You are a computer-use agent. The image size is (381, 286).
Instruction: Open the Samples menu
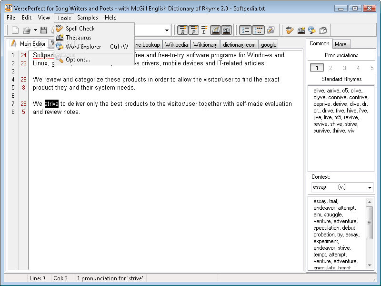(88, 18)
